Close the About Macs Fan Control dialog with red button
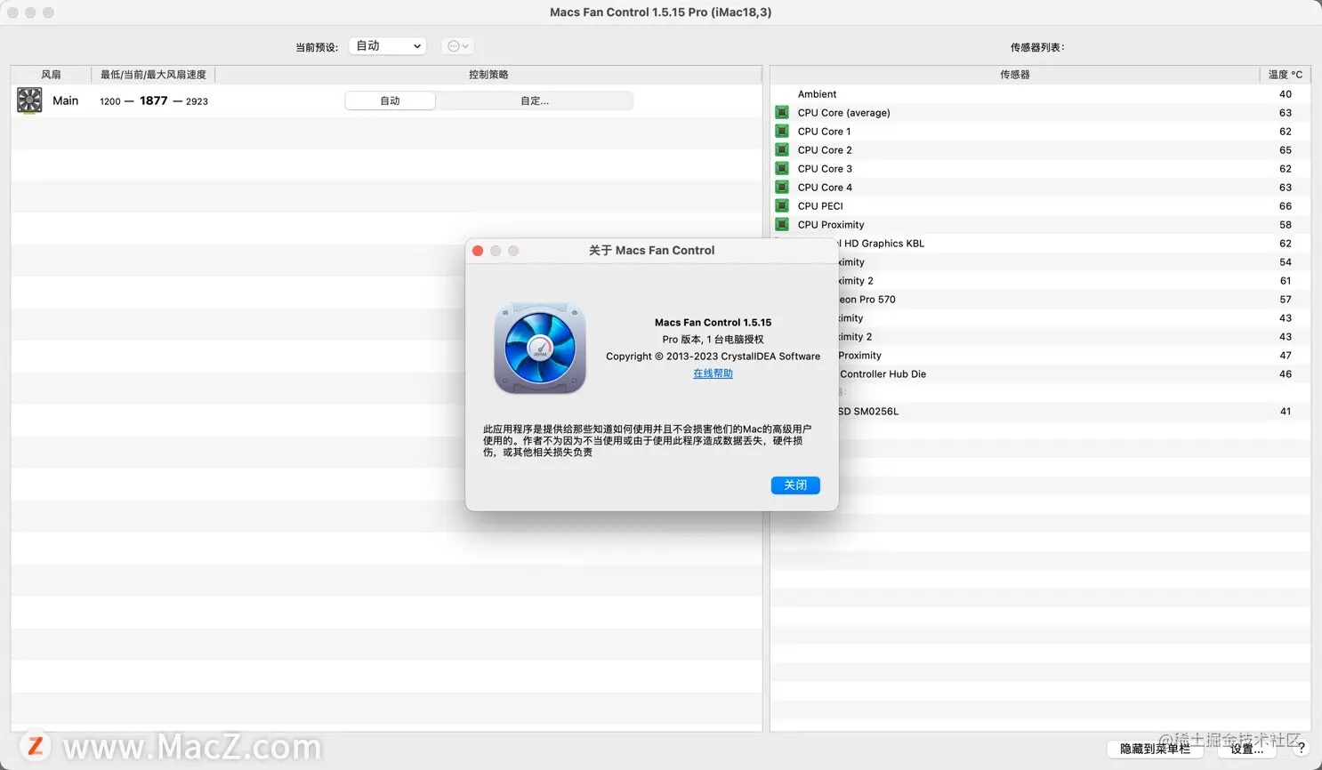This screenshot has height=770, width=1322. [478, 251]
